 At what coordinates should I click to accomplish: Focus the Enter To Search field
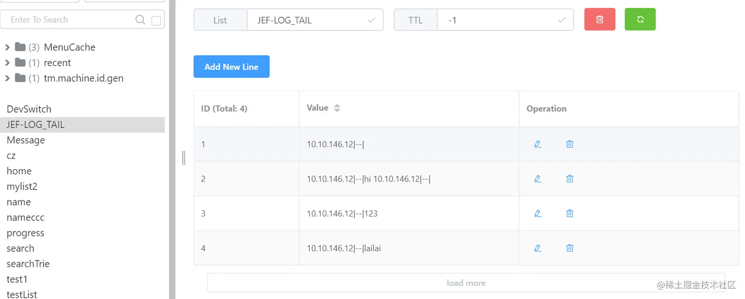click(69, 20)
